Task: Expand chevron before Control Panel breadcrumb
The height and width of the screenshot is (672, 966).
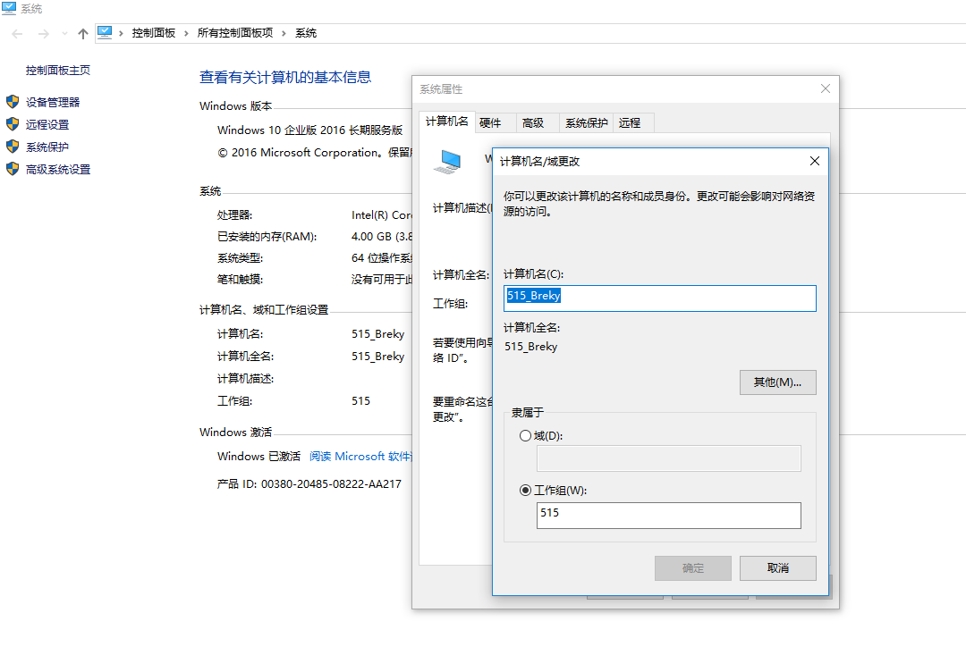Action: coord(121,33)
